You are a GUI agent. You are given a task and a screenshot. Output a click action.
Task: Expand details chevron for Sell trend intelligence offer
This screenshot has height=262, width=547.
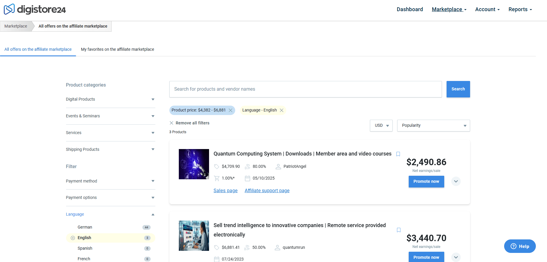(x=456, y=257)
